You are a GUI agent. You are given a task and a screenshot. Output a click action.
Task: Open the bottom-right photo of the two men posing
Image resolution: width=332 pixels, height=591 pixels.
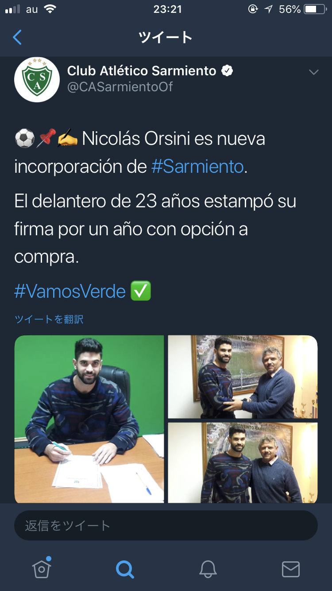pos(243,463)
